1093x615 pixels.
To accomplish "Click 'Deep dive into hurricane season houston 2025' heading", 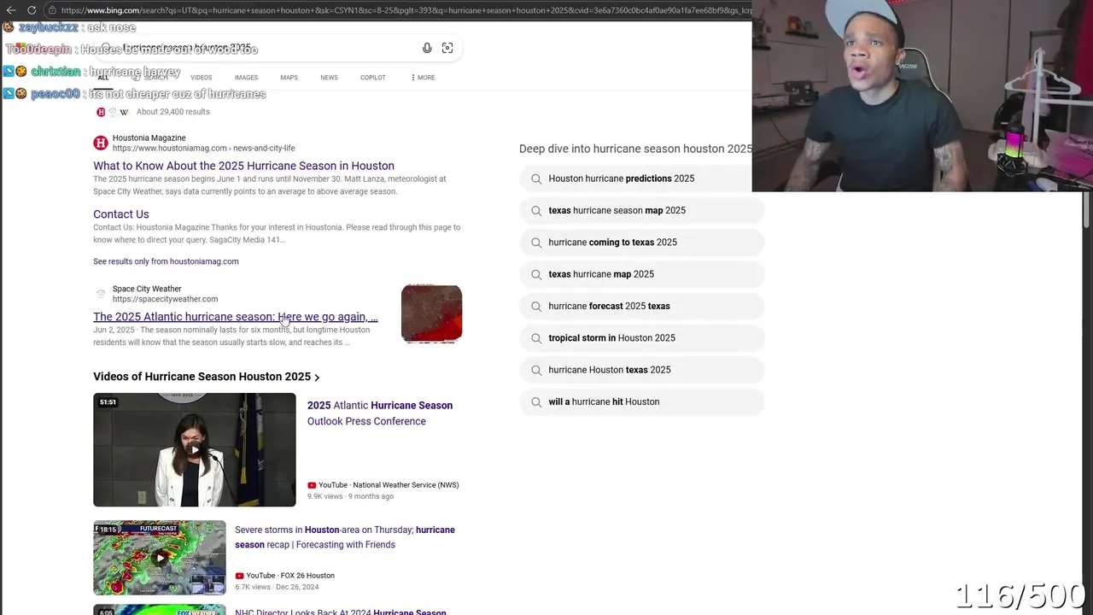I will 635,149.
